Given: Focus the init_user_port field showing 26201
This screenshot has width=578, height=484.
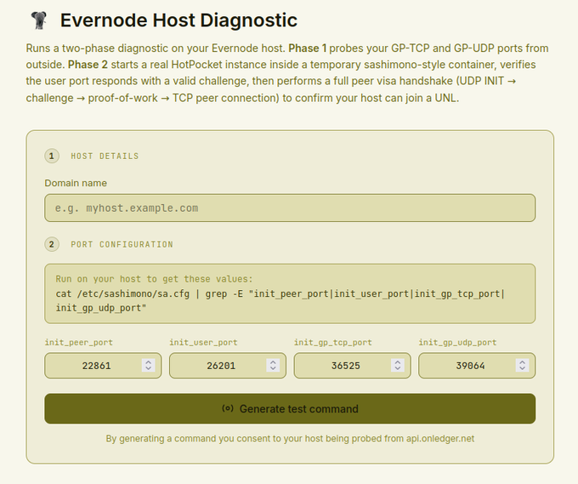Looking at the screenshot, I should tap(228, 366).
